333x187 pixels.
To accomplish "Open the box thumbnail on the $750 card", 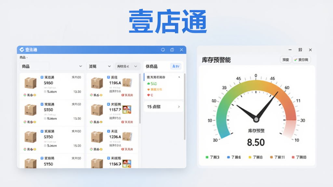I will tap(30, 163).
